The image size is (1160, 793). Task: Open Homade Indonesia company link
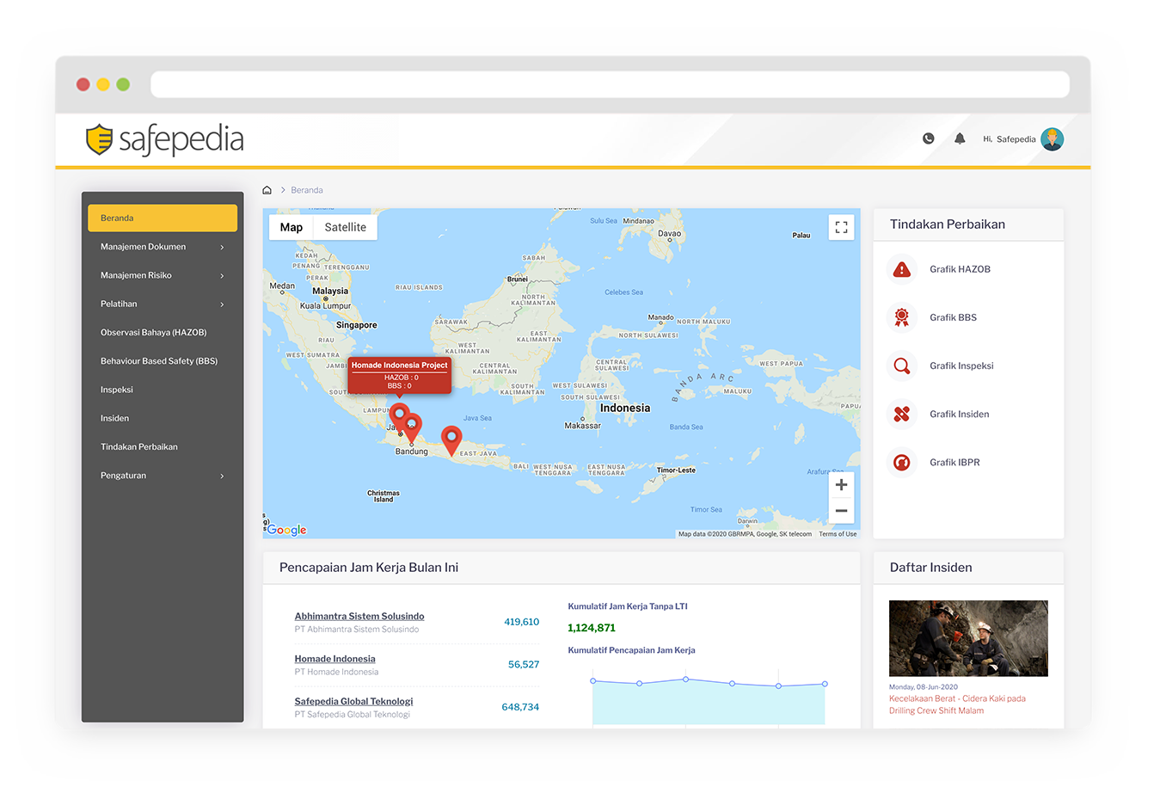pyautogui.click(x=334, y=659)
